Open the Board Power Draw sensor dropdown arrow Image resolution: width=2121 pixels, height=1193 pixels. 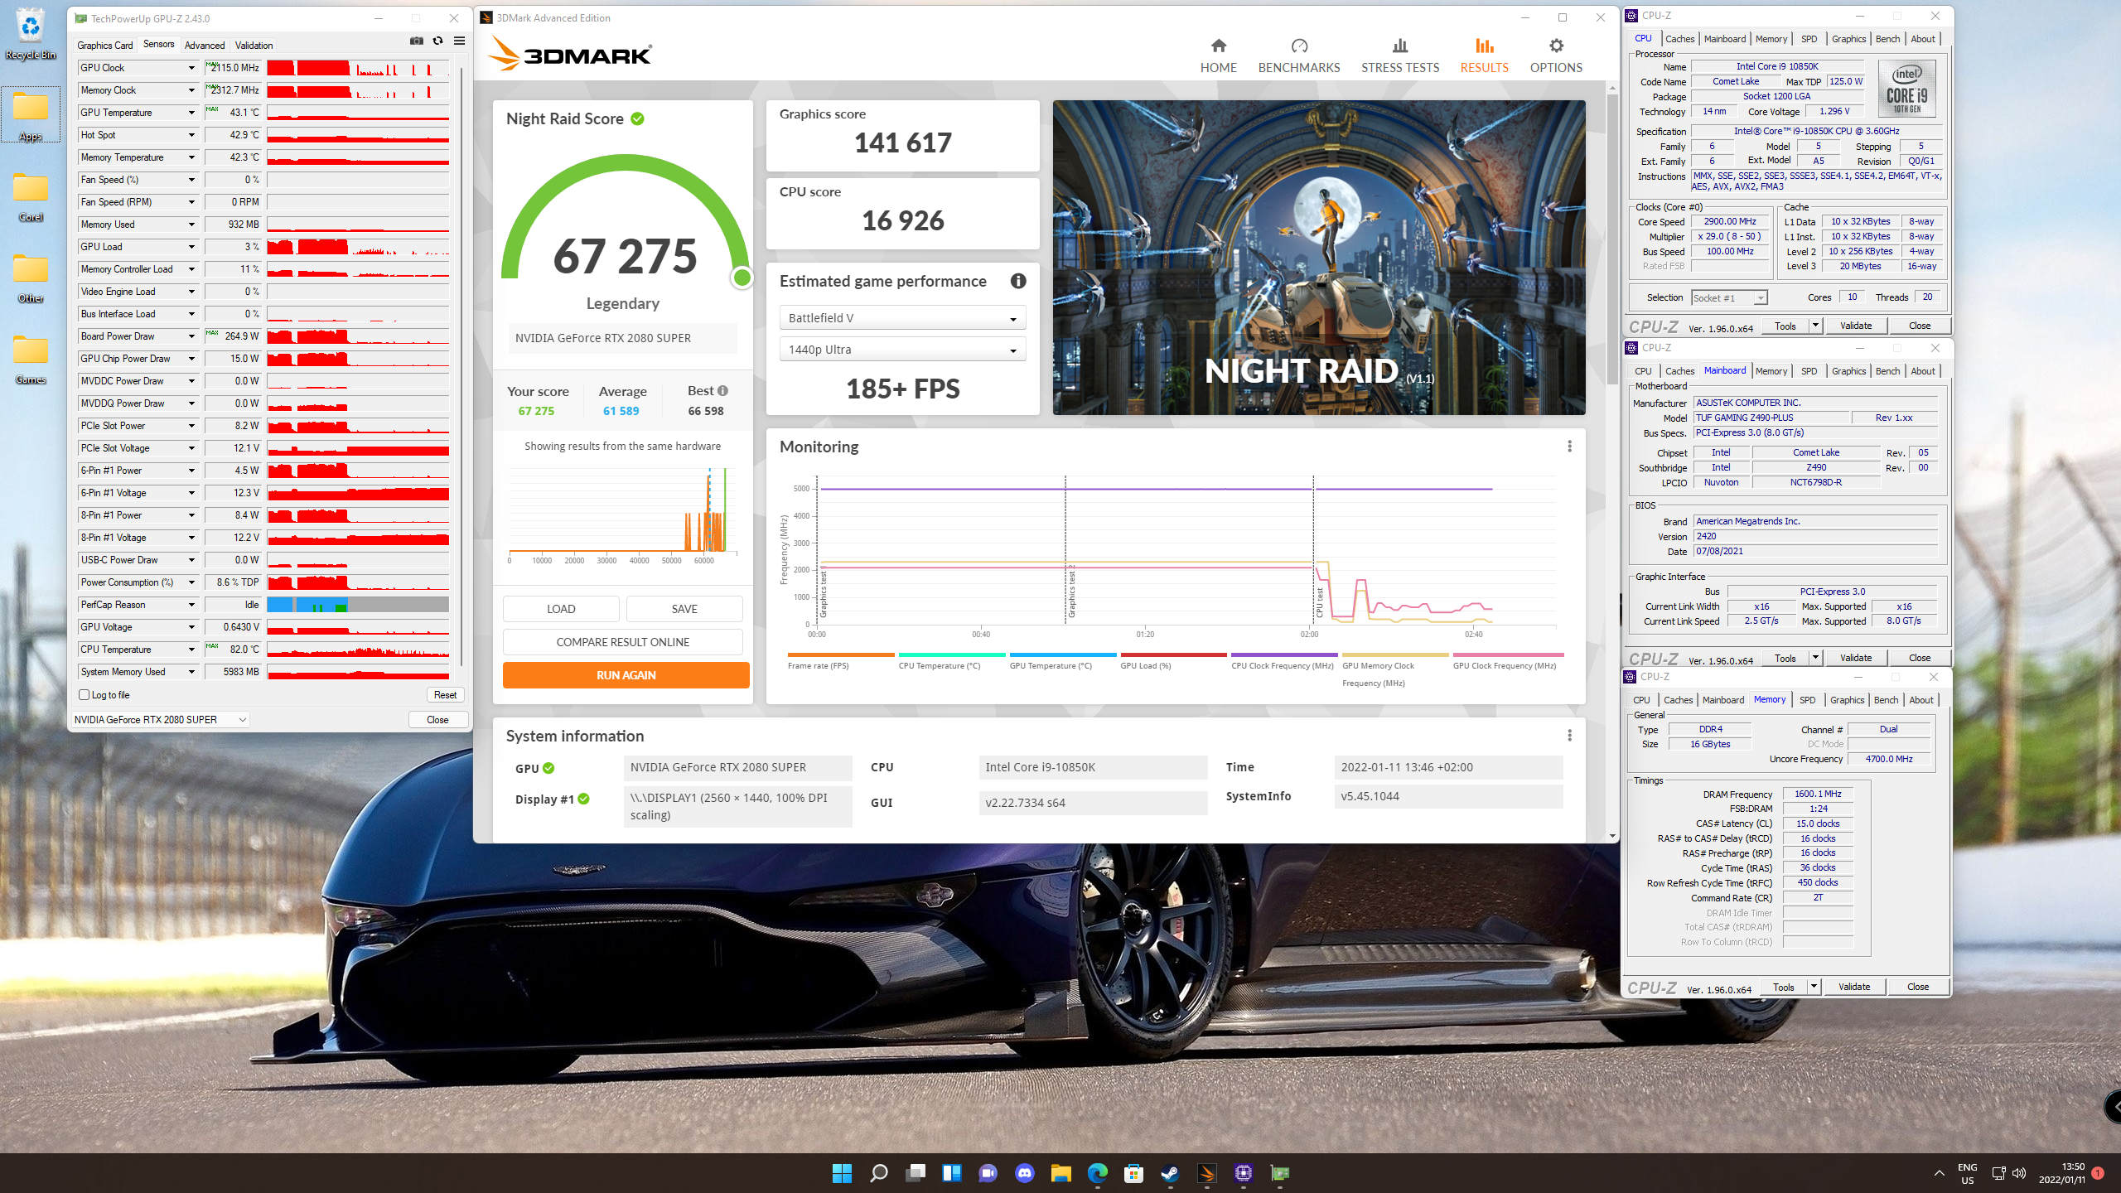191,336
